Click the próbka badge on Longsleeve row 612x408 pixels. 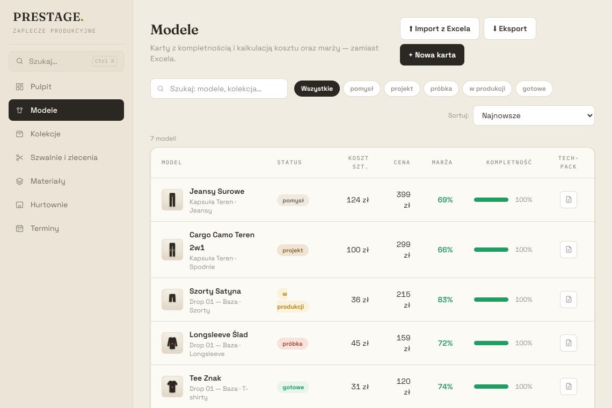pos(293,344)
